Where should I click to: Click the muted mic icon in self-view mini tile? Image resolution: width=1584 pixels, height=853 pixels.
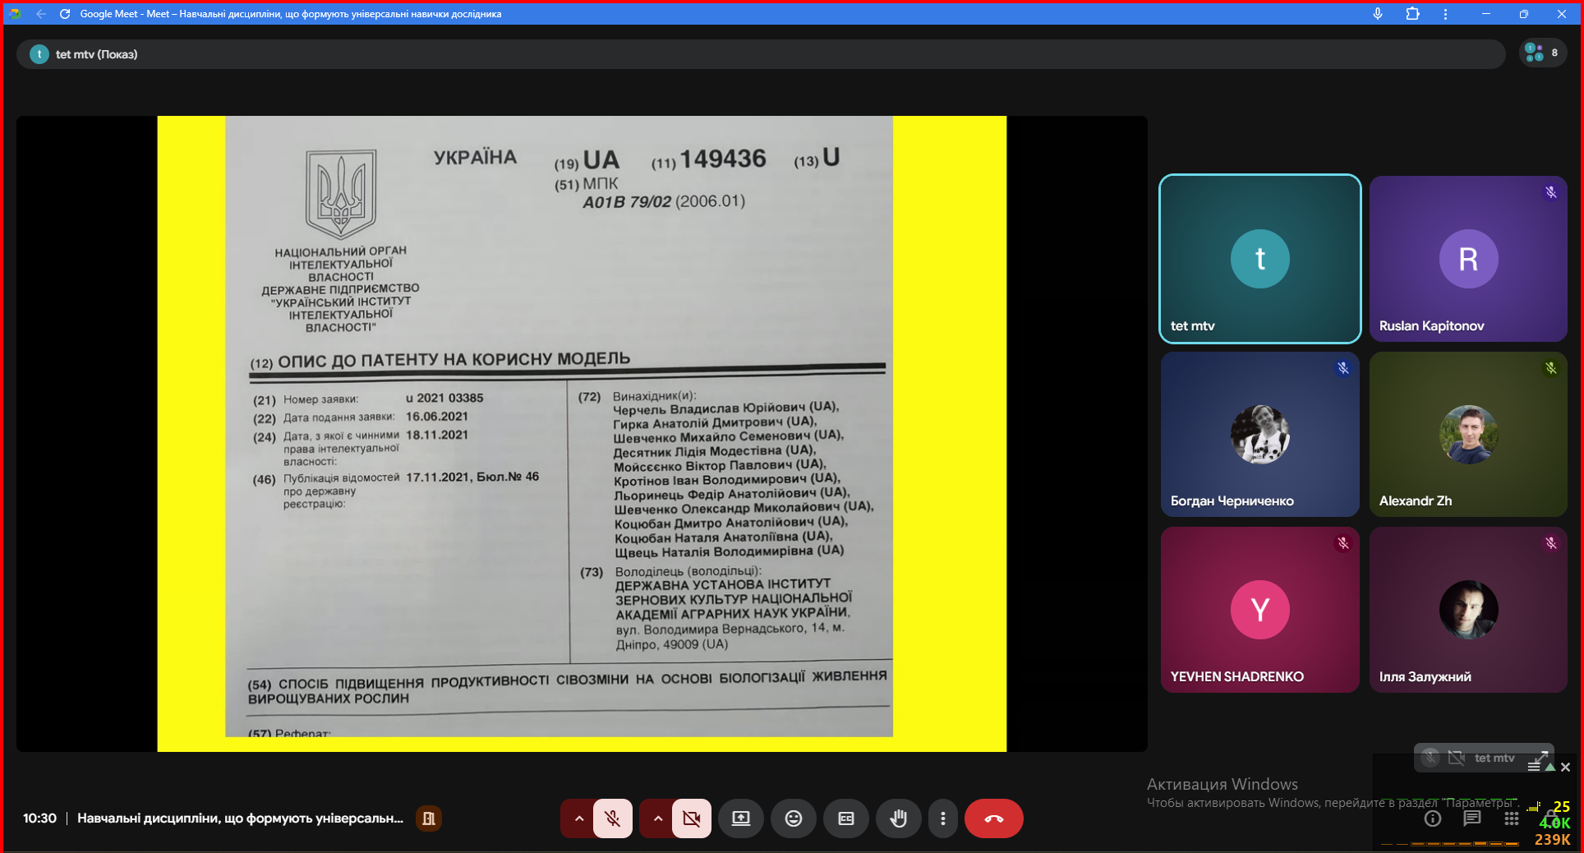[1430, 758]
